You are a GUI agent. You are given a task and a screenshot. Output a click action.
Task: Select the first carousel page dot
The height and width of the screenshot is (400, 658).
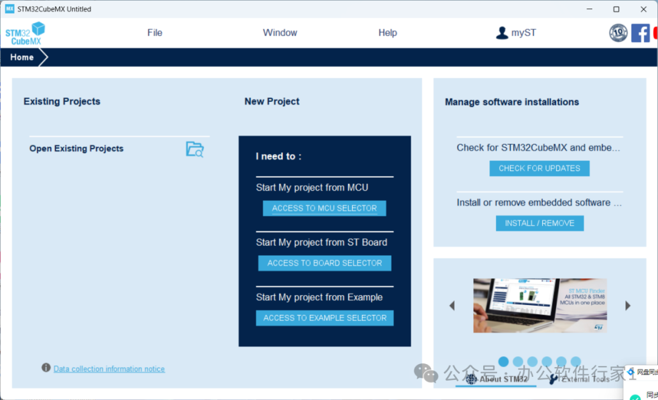[504, 362]
